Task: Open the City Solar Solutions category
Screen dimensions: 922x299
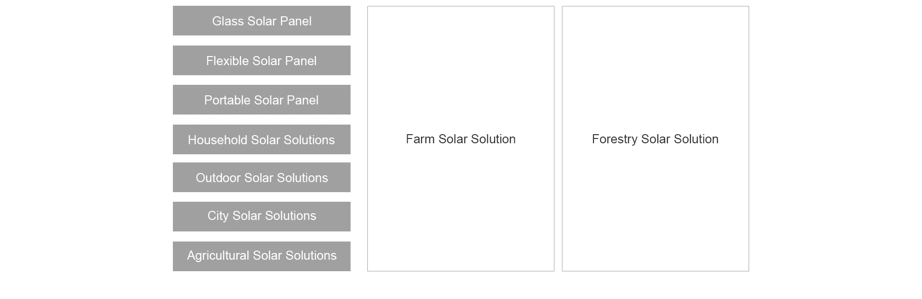Action: pyautogui.click(x=261, y=216)
